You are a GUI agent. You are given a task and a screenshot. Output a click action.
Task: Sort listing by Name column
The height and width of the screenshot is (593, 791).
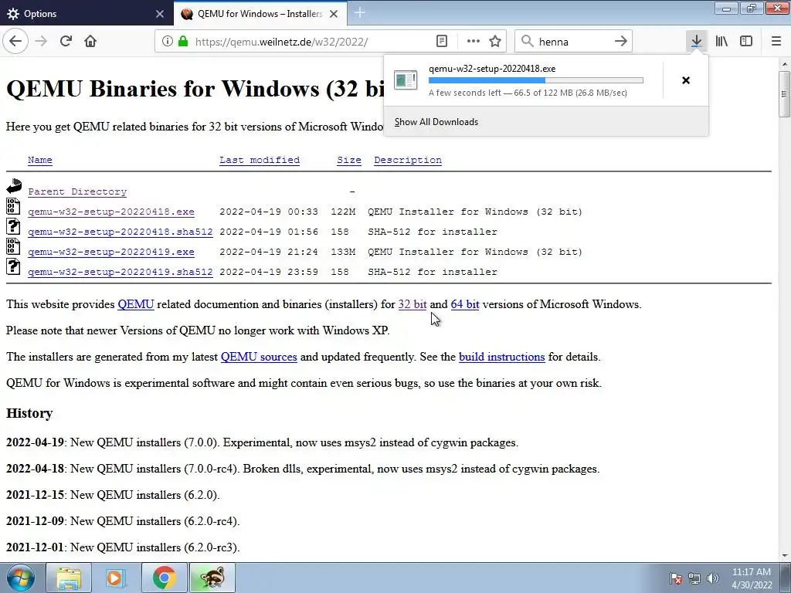40,160
